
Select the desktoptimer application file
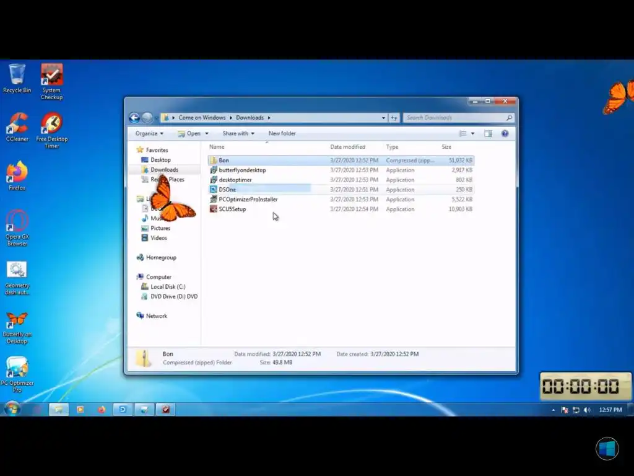(341, 180)
